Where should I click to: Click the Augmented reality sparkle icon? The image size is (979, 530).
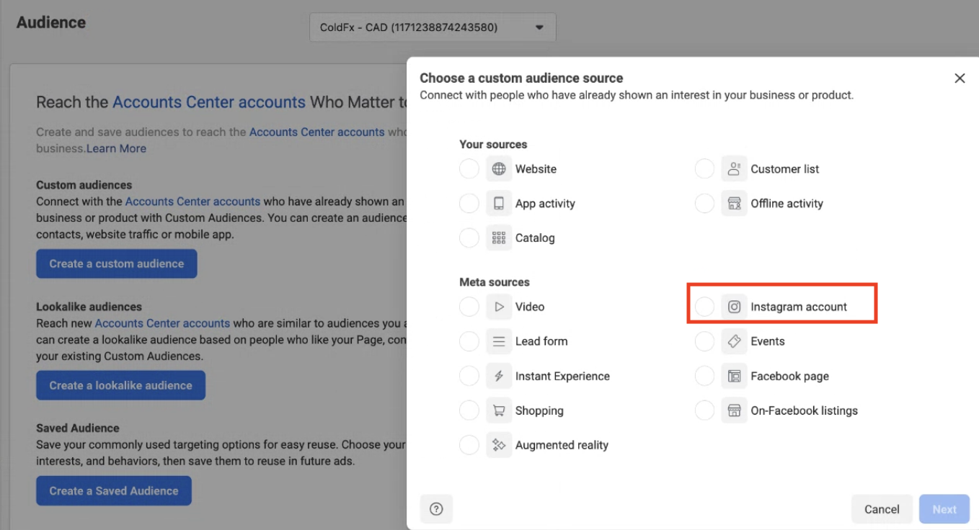[499, 446]
